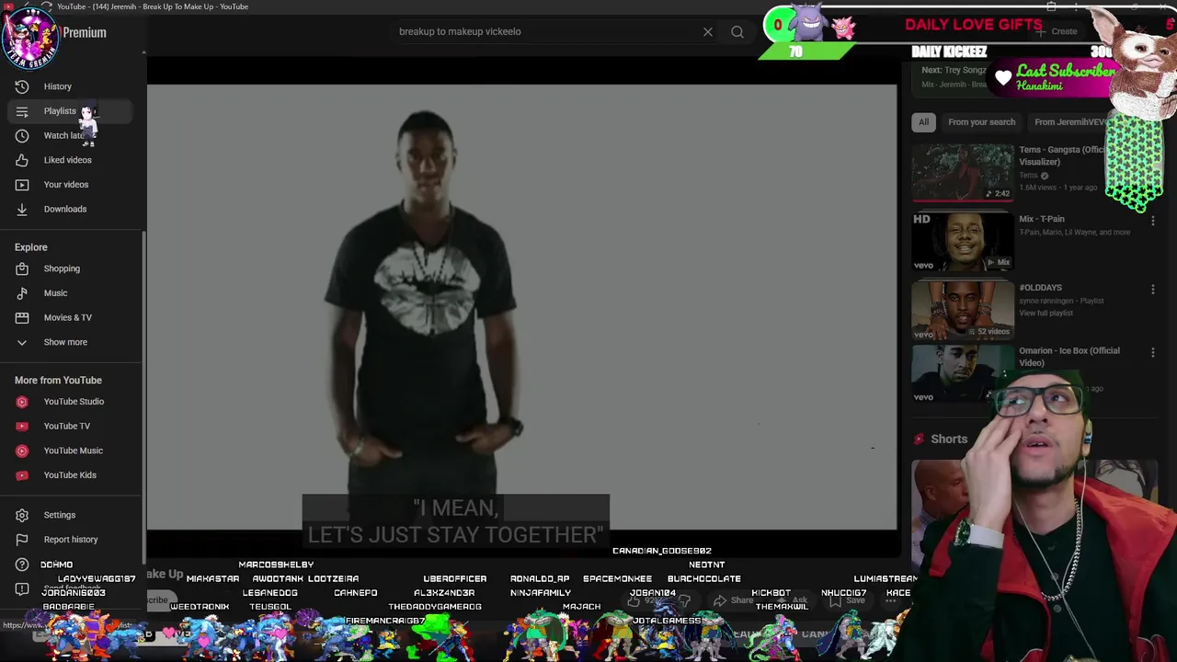Viewport: 1177px width, 662px height.
Task: Open options menu for Omarion - Ice Box
Action: coord(1152,352)
